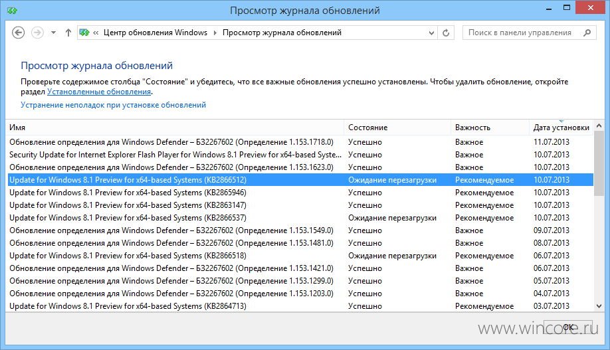Select the Центр обновления Windows breadcrumb
The height and width of the screenshot is (350, 610).
click(155, 33)
